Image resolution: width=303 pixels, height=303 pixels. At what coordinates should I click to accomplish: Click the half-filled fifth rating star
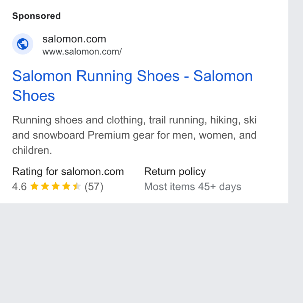[77, 186]
